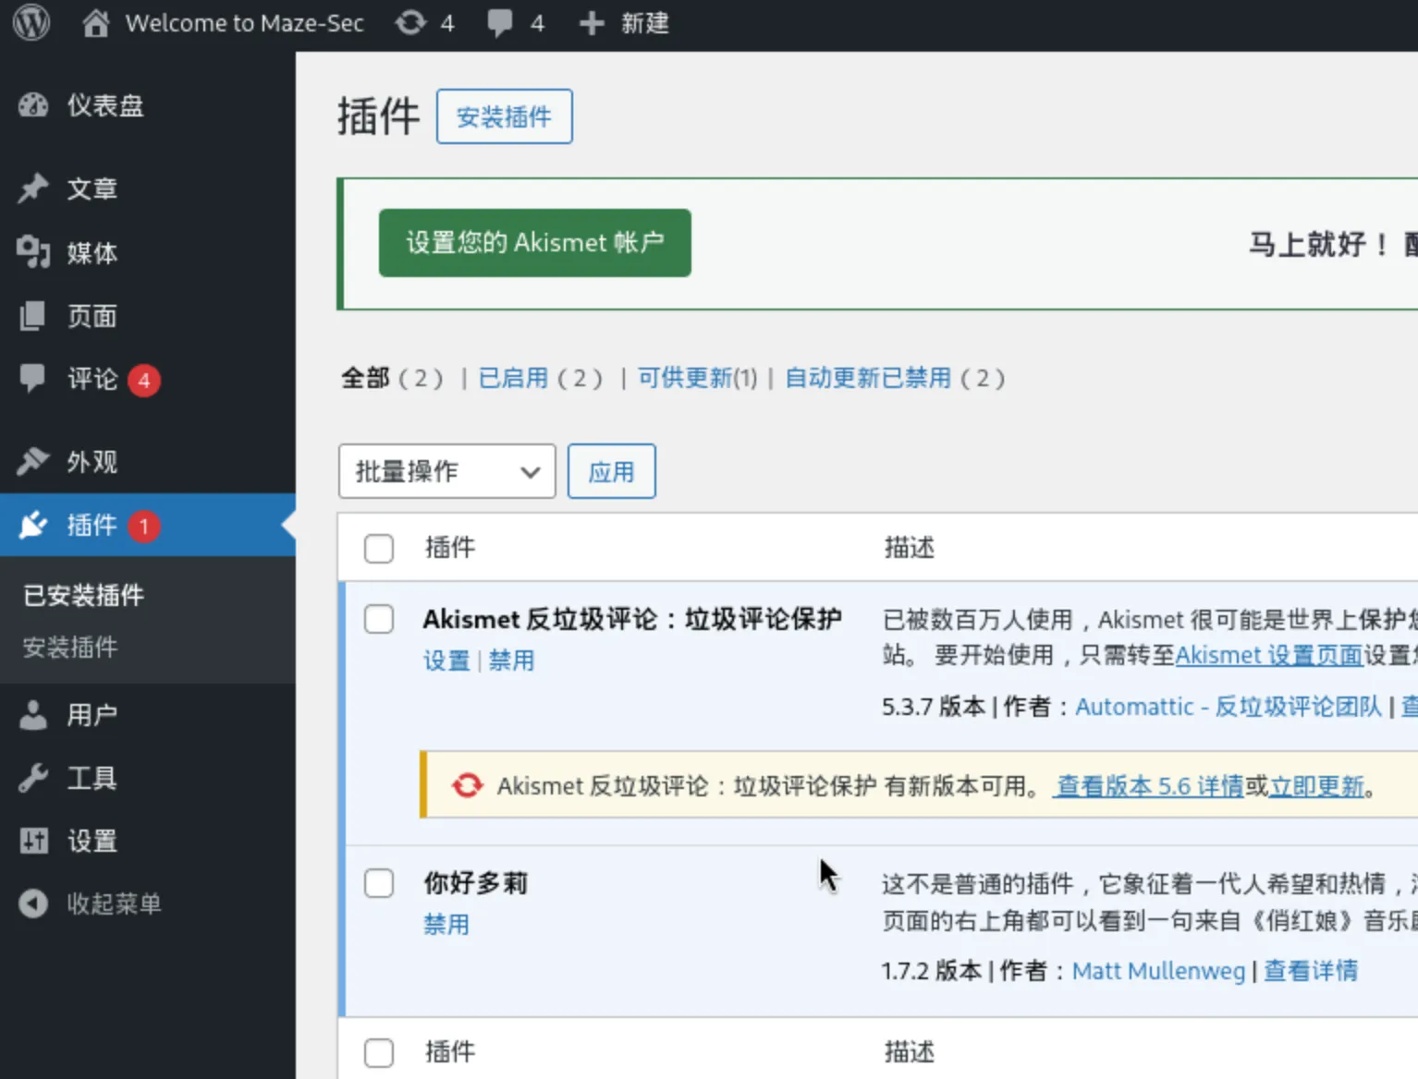Click the 收起菜单 collapse arrow icon
Image resolution: width=1418 pixels, height=1079 pixels.
pyautogui.click(x=33, y=903)
